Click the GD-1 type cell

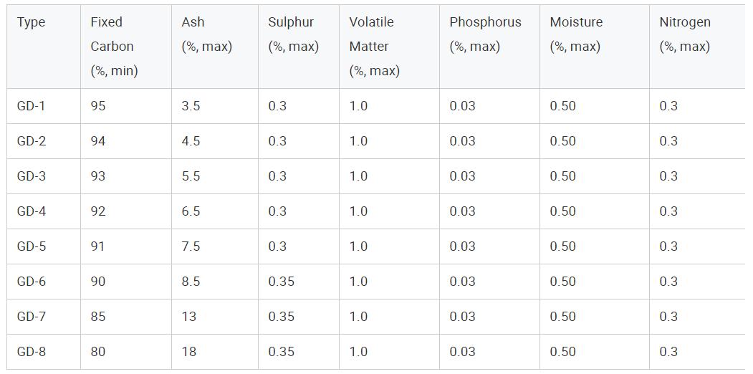[31, 106]
